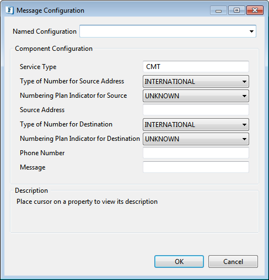
Task: Open the Named Configuration dropdown arrow
Action: (251, 31)
